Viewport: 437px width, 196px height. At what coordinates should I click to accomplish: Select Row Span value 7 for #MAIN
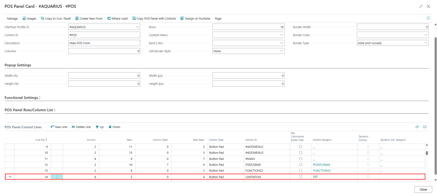pos(190,159)
